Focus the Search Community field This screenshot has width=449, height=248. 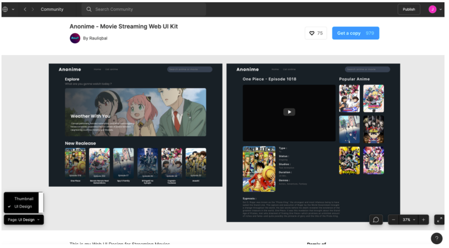[144, 9]
